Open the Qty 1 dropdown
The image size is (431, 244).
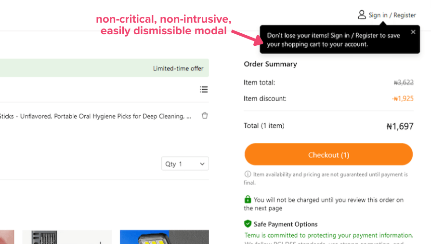pyautogui.click(x=185, y=164)
